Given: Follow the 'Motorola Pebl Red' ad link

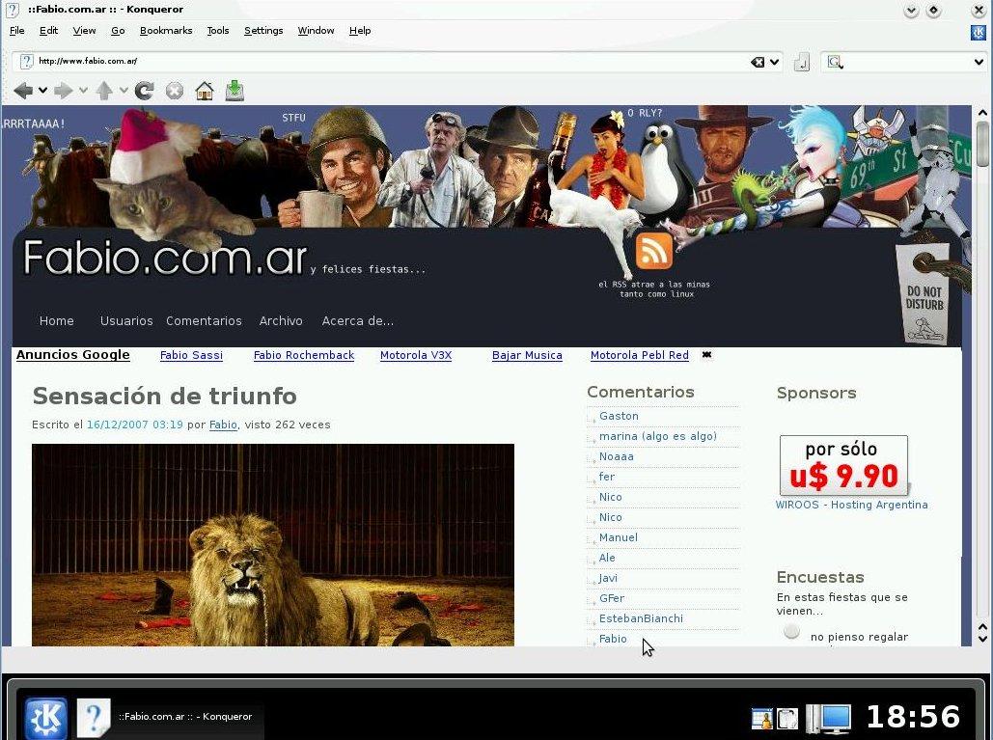Looking at the screenshot, I should click(x=640, y=355).
